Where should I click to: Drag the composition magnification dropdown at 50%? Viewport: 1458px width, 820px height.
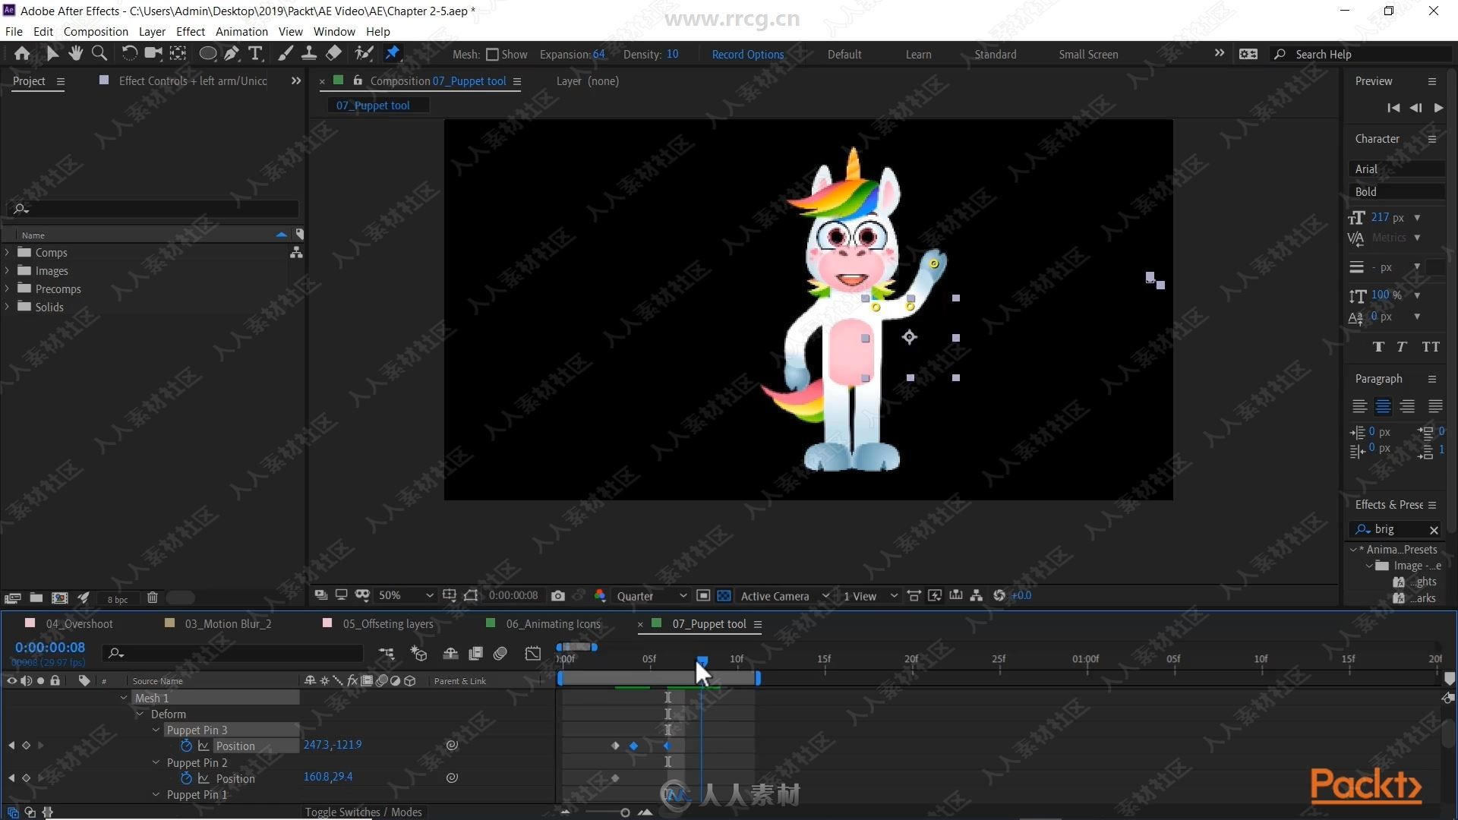pos(400,594)
